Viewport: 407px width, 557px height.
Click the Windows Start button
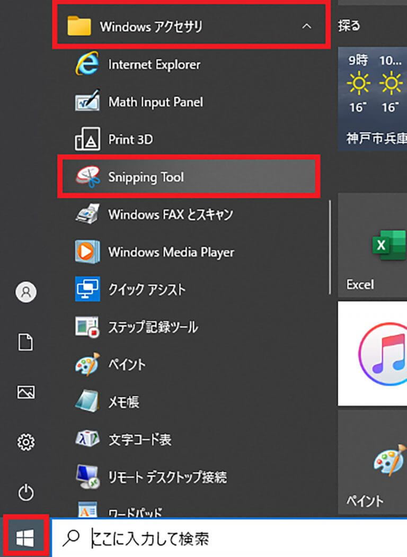point(25,537)
